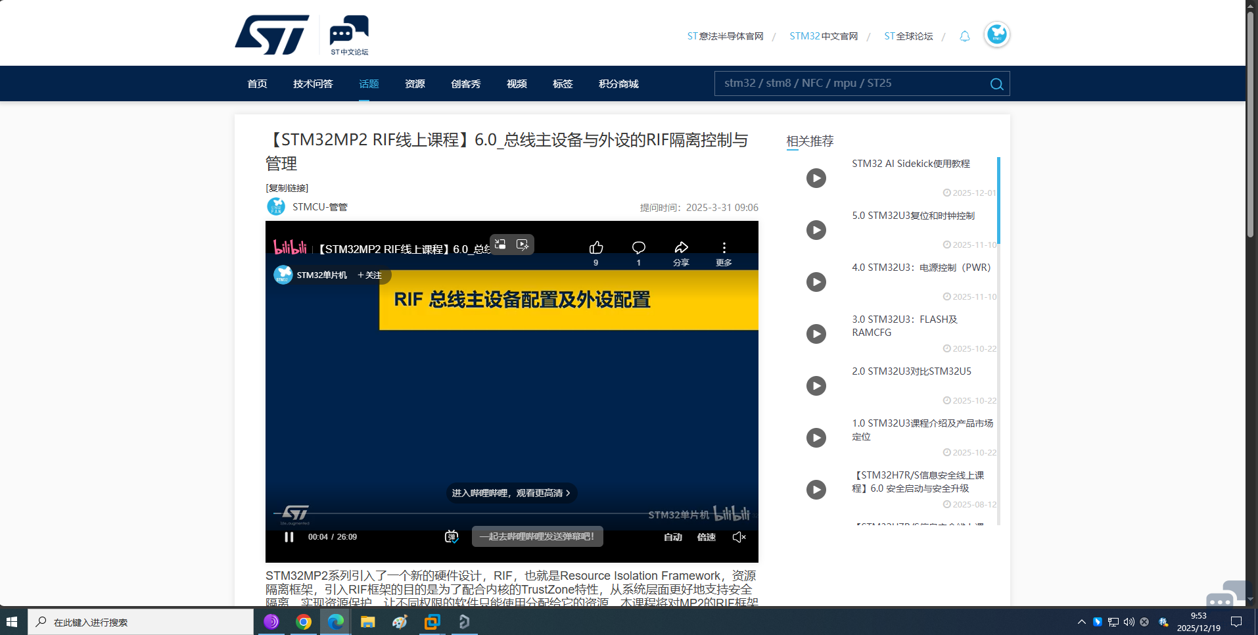
Task: Focus the Windows taskbar search box
Action: coord(141,622)
